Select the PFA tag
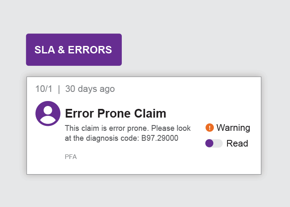The height and width of the screenshot is (207, 290). coord(71,157)
